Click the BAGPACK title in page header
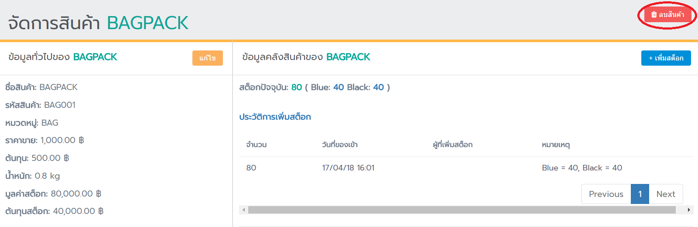 (x=147, y=23)
